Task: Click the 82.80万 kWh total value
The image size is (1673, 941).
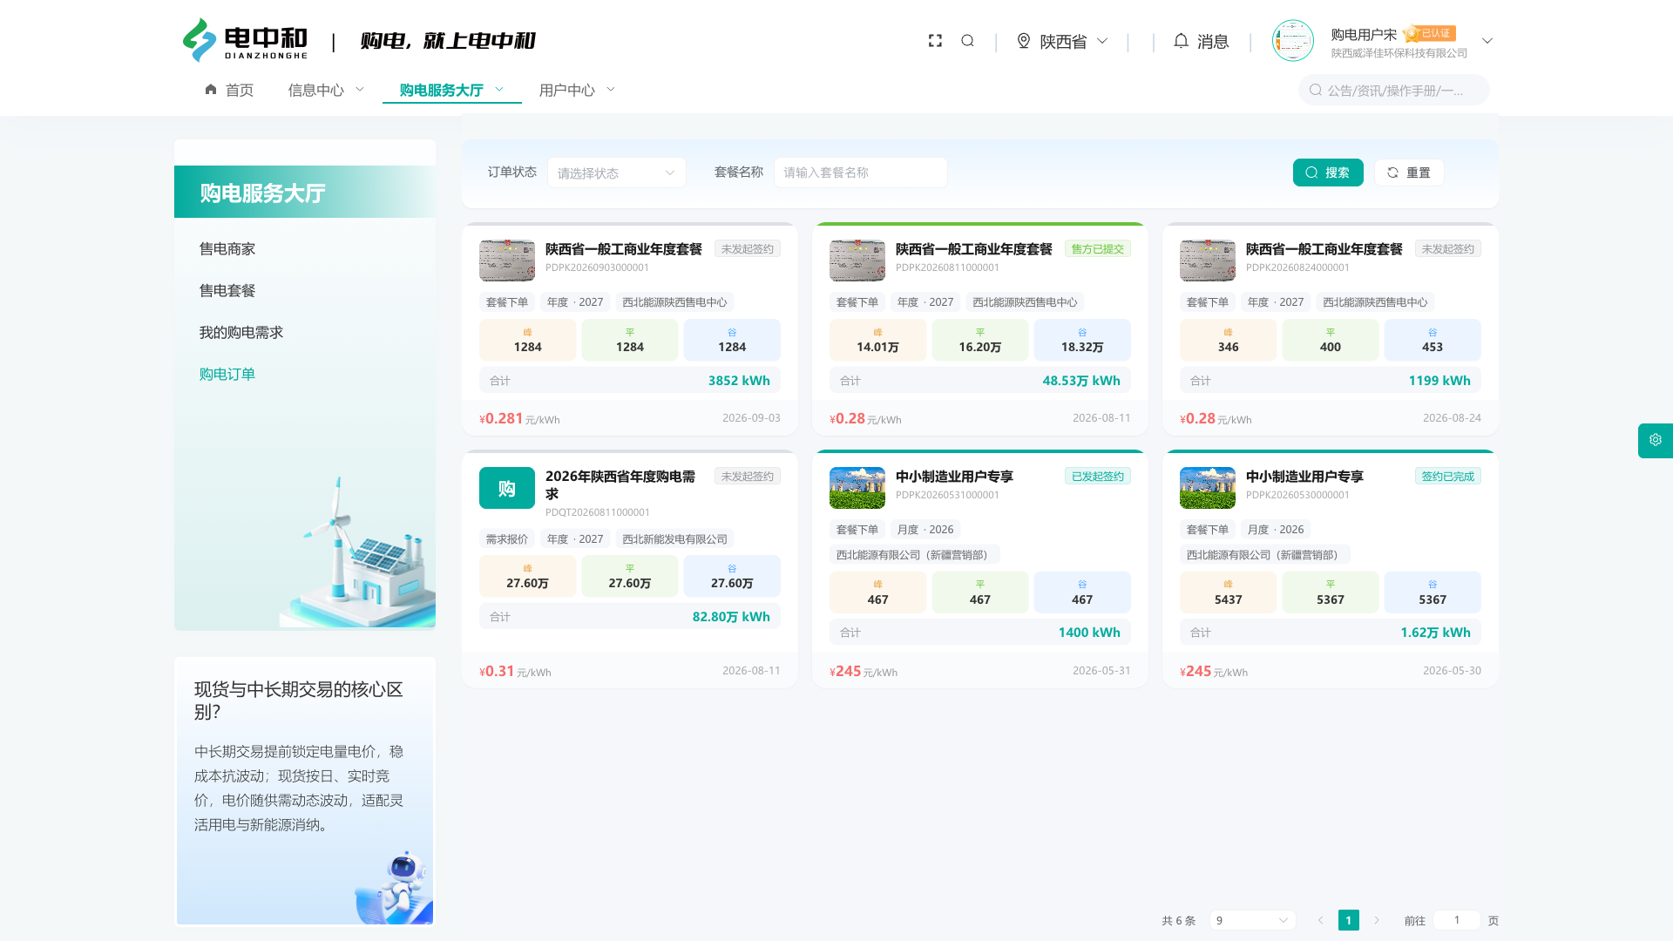Action: click(x=731, y=617)
